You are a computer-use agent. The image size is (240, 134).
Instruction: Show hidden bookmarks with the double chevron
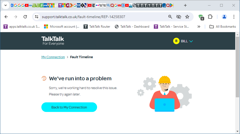point(199,27)
